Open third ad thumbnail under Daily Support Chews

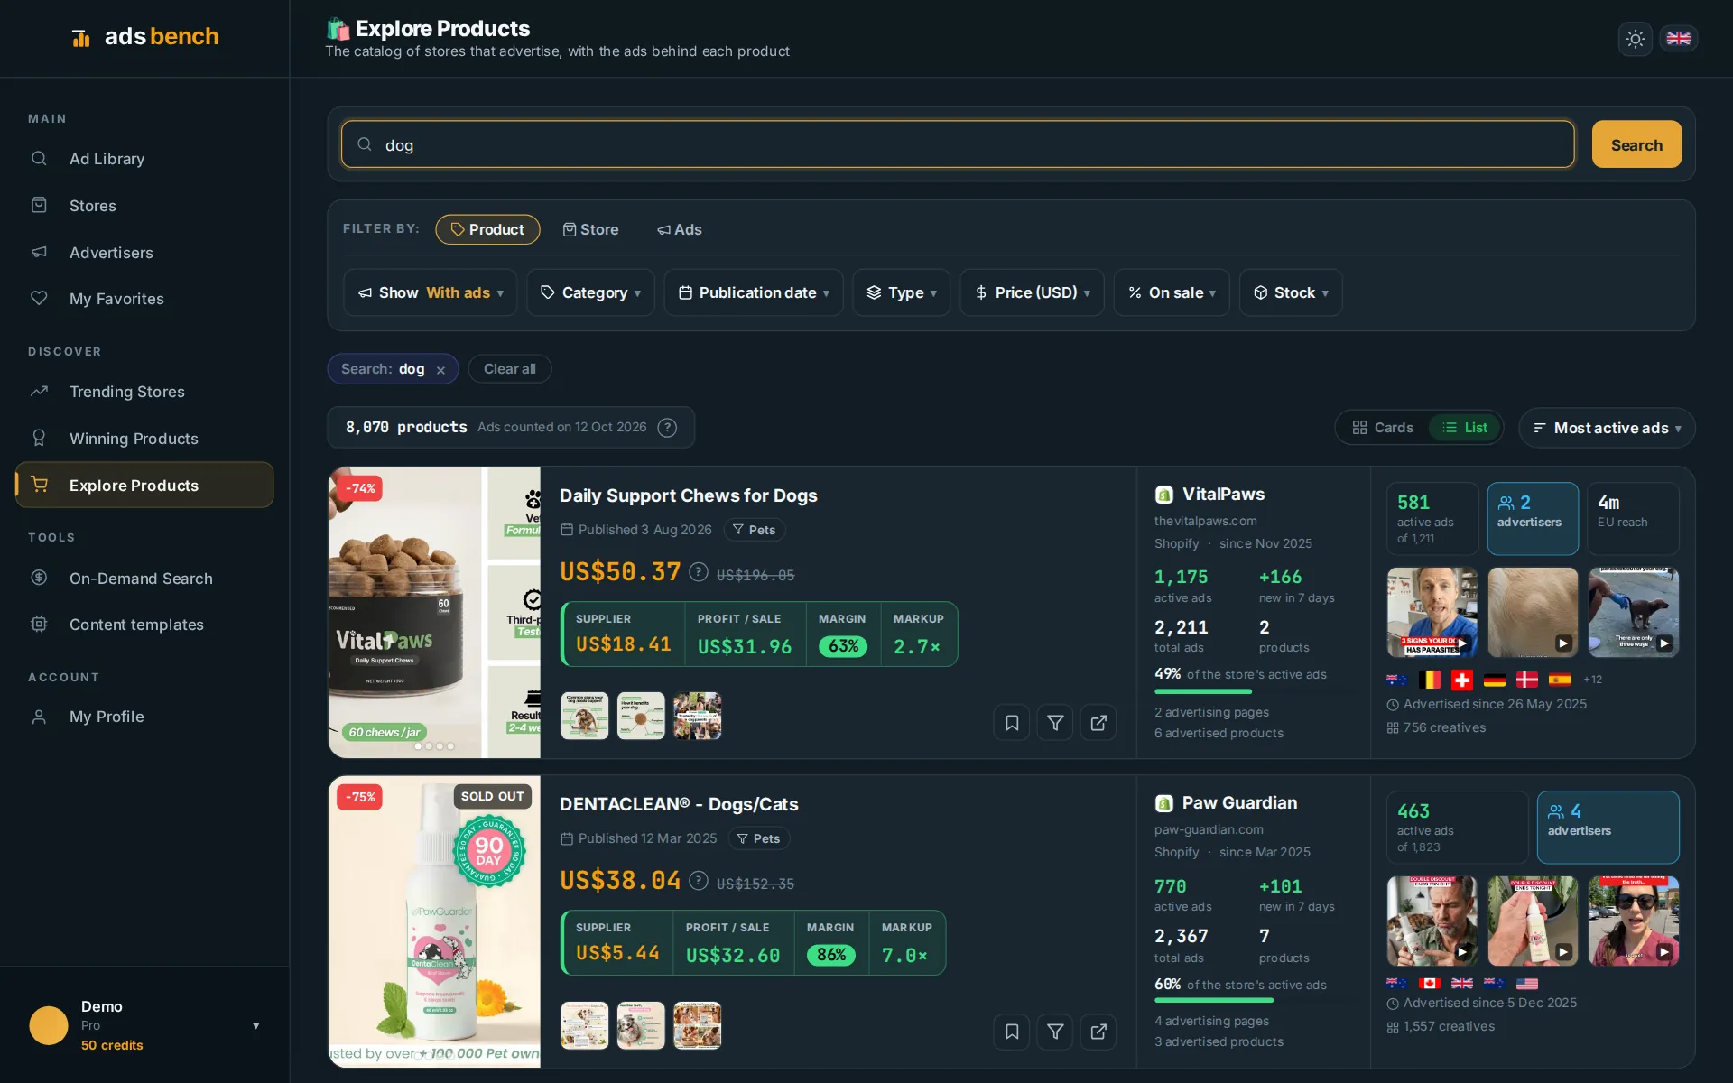click(697, 716)
